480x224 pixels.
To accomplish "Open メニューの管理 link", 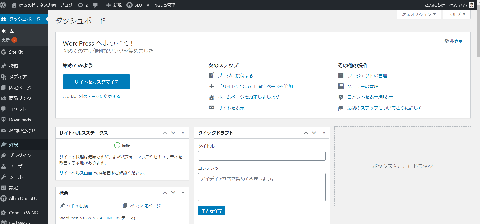I will pyautogui.click(x=363, y=86).
